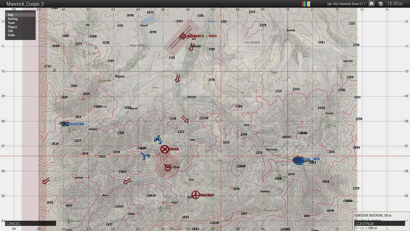
Task: Select the FOXTROT red crosshair marker
Action: coord(196,195)
